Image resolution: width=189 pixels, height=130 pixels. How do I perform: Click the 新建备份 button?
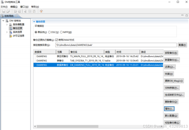click(172, 60)
